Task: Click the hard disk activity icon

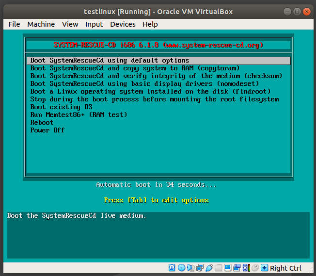Action: pos(172,268)
